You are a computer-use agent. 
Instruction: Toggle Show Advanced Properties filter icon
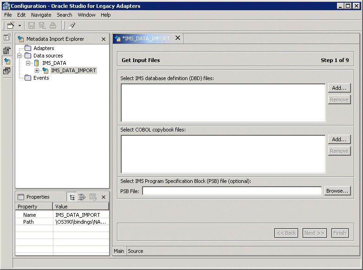pyautogui.click(x=82, y=197)
